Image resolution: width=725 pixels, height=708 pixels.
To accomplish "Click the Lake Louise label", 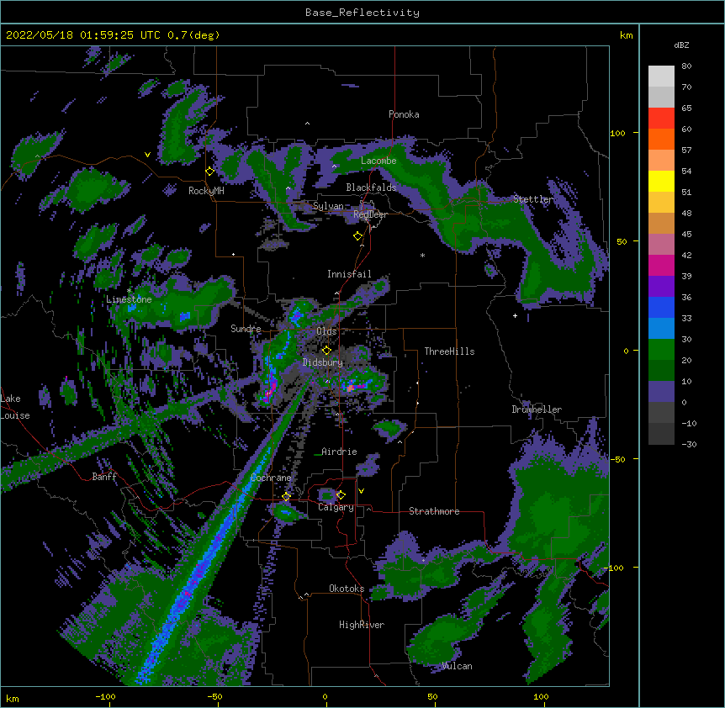I will (15, 407).
